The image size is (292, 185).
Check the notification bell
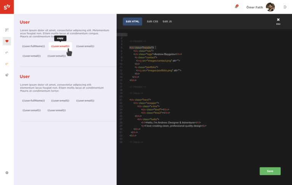(236, 7)
